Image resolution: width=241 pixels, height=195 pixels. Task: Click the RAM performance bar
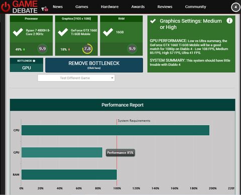69,174
